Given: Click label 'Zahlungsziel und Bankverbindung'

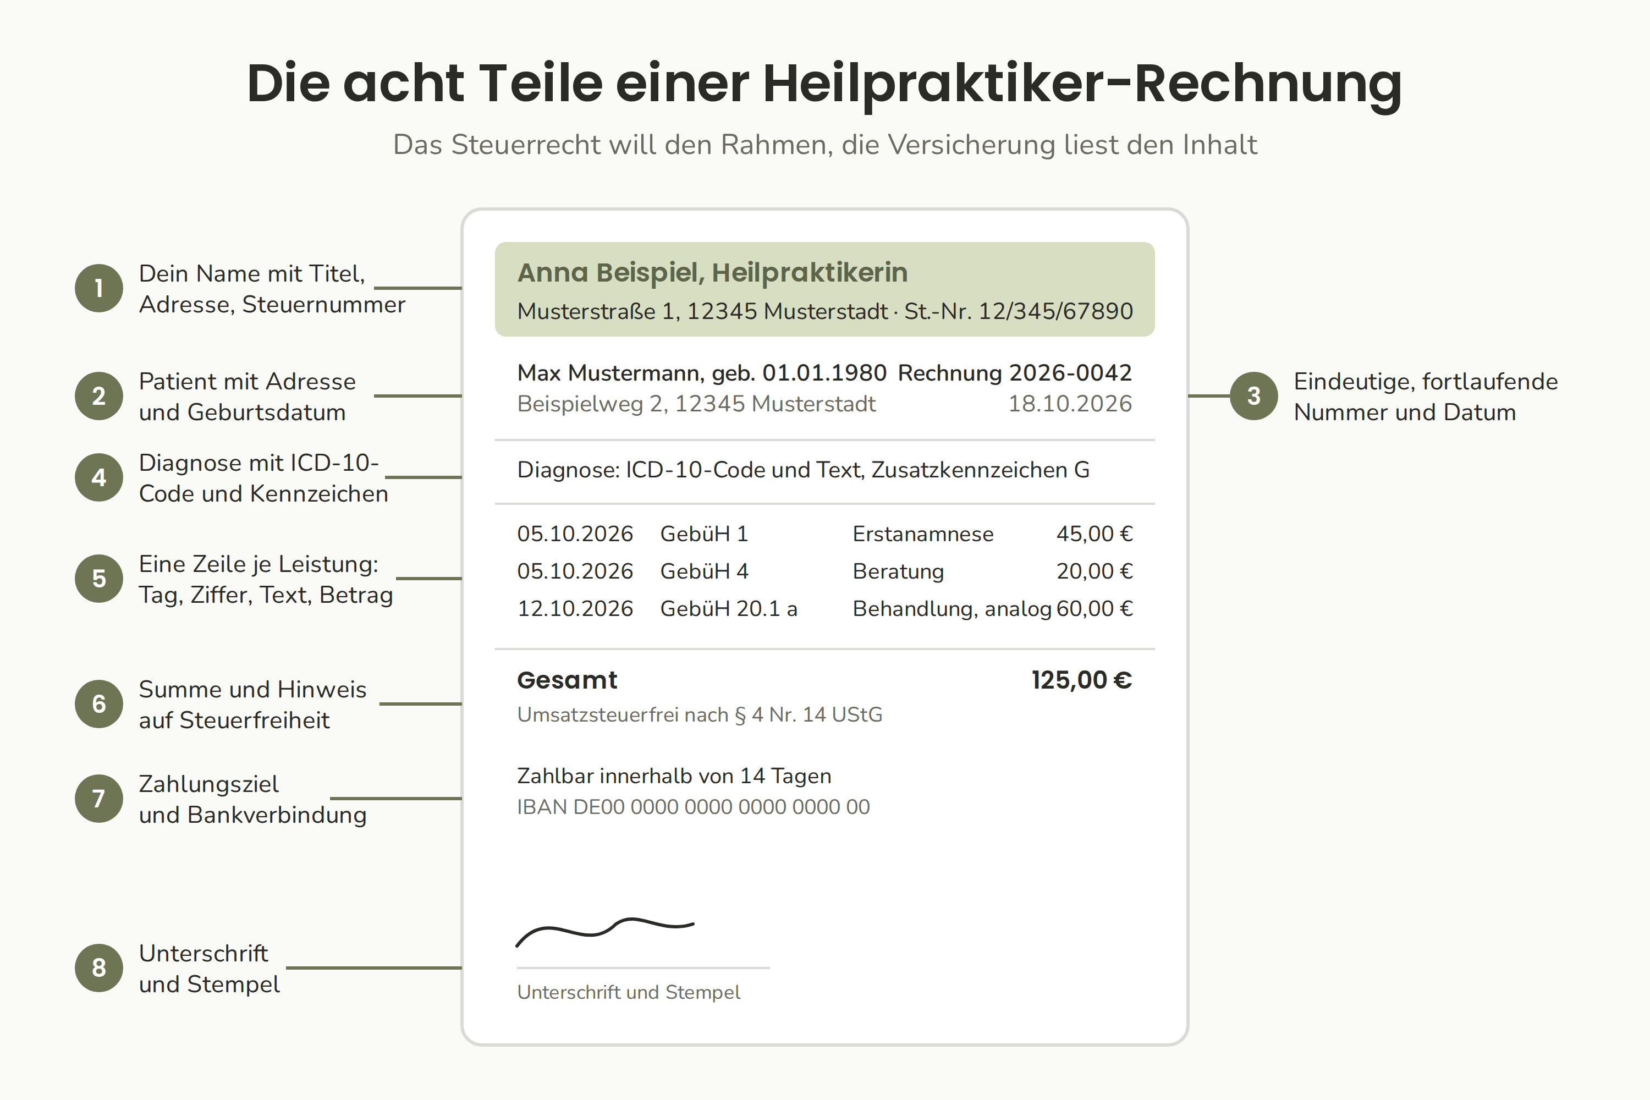Looking at the screenshot, I should [x=252, y=799].
